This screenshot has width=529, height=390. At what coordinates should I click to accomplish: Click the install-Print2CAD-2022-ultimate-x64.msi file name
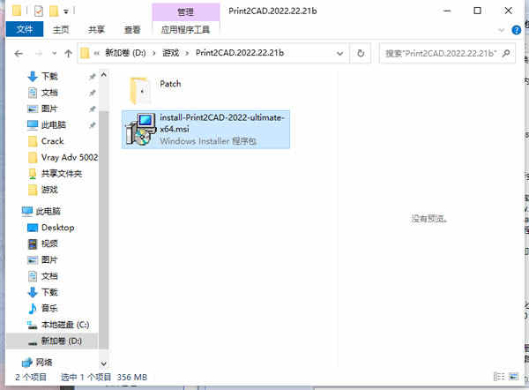pyautogui.click(x=221, y=124)
